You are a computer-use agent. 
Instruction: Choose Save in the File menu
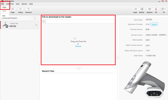pos(4,11)
